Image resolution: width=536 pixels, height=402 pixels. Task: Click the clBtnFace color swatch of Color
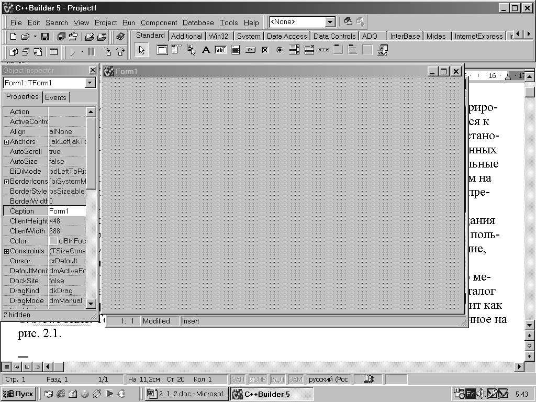[53, 241]
